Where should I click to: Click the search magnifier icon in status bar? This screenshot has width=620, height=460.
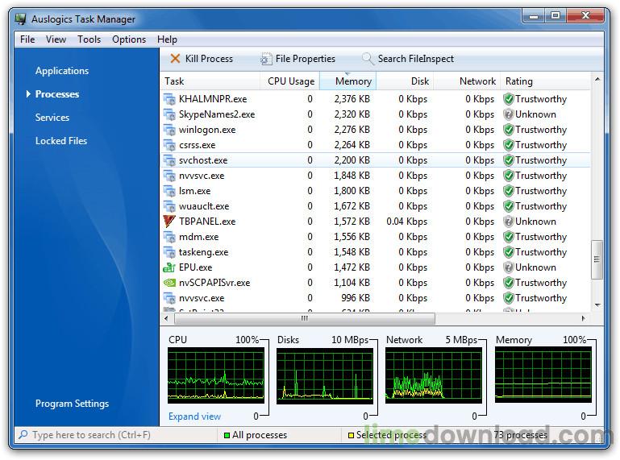click(x=23, y=435)
